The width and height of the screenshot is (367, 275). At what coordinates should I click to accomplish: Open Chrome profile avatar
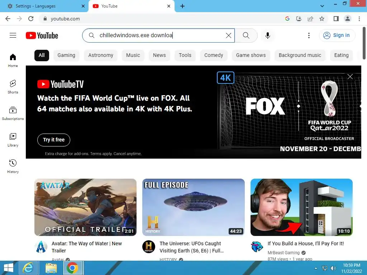tap(348, 19)
